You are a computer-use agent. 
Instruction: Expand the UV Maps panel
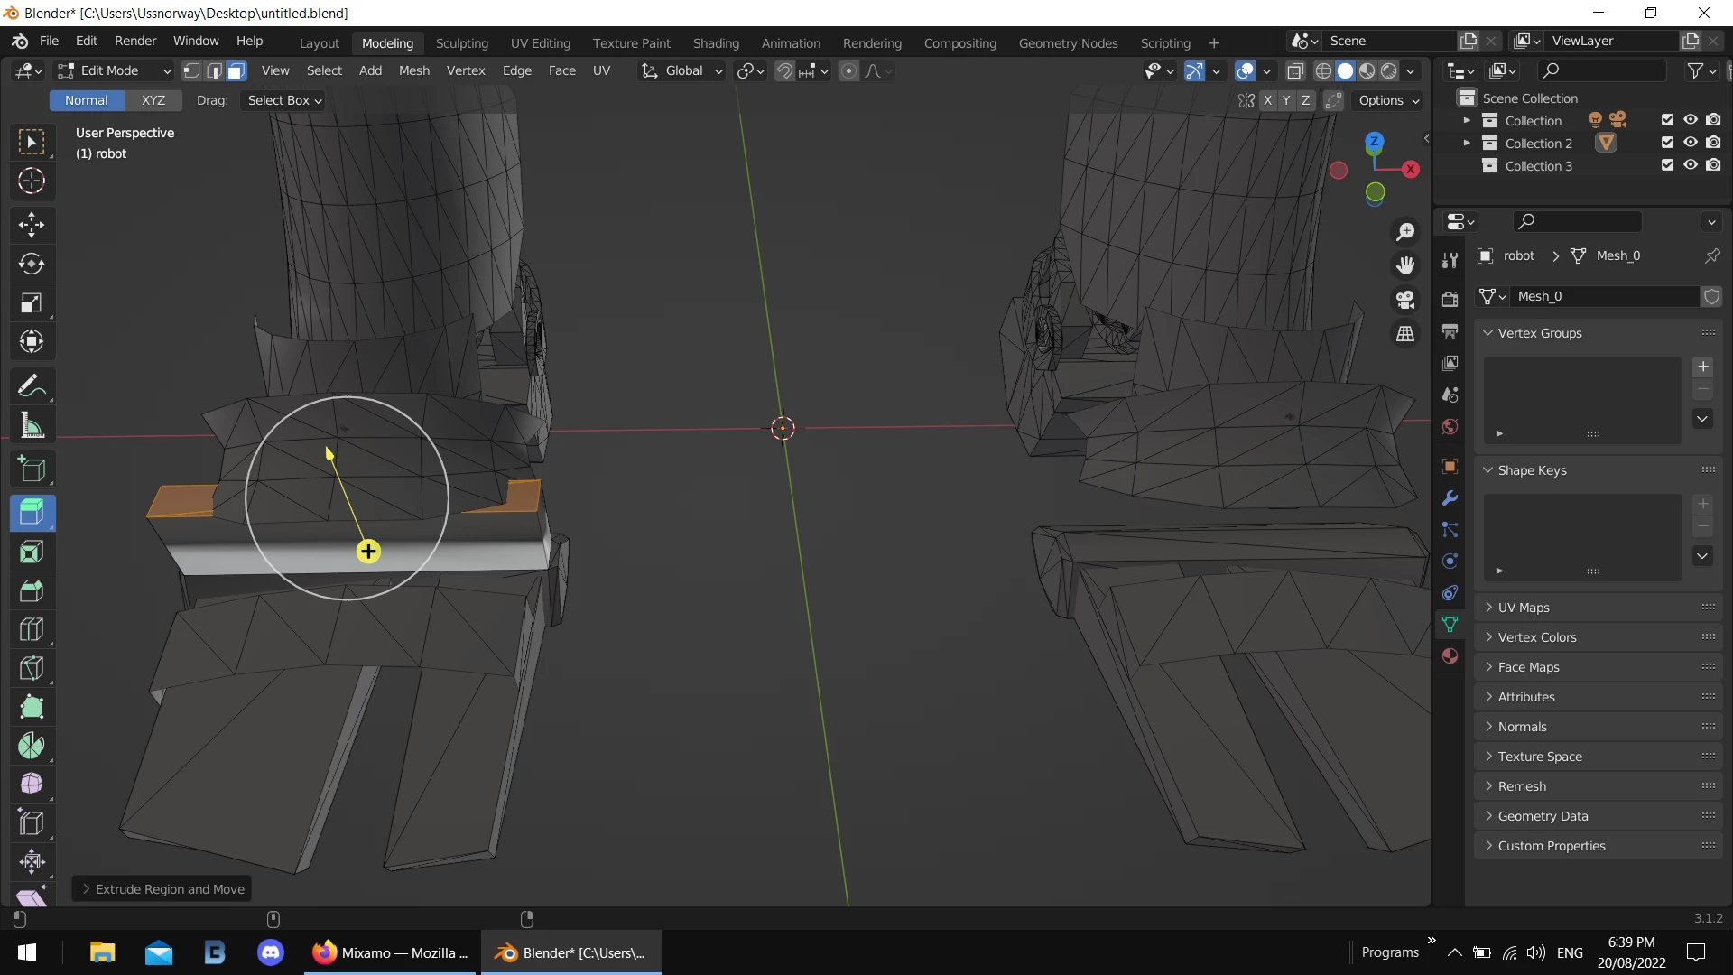pos(1524,608)
